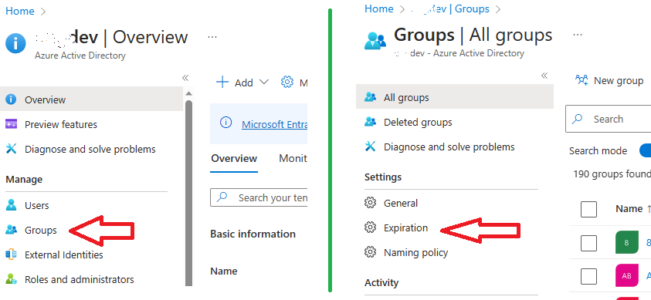Collapse the Overview left menu with chevrons
This screenshot has height=300, width=651.
click(185, 78)
